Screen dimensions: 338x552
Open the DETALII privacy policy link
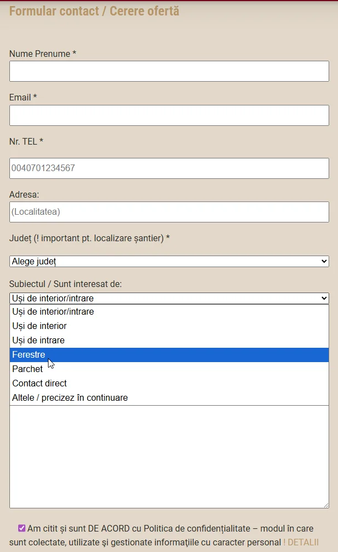tap(303, 543)
